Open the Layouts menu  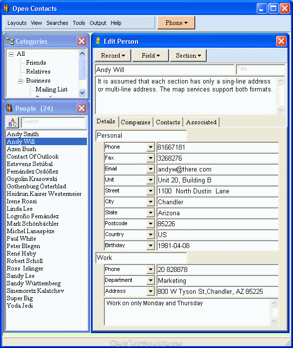17,23
